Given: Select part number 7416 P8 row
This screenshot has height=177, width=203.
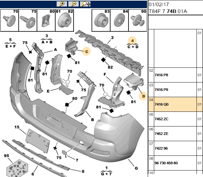Looking at the screenshot, I should [x=175, y=75].
